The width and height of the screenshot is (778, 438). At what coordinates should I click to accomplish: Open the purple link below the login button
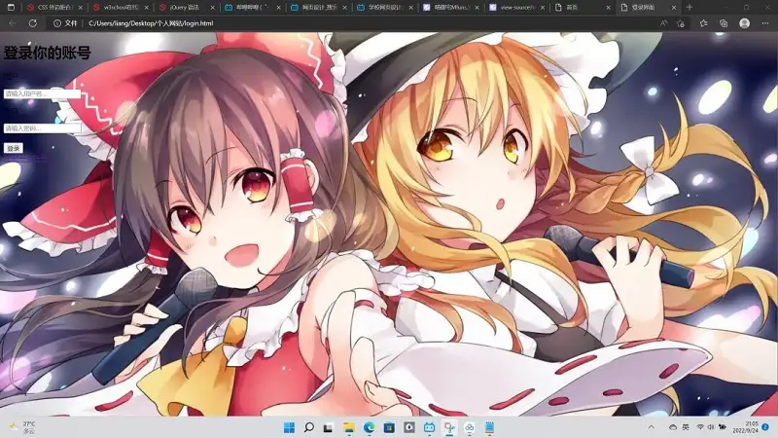[25, 159]
